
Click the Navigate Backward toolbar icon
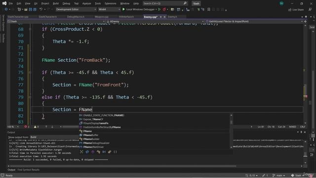[x=6, y=9]
